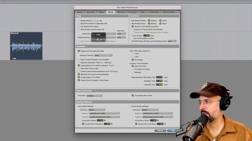Open the Operation preferences tab
The width and height of the screenshot is (252, 141).
(91, 12)
